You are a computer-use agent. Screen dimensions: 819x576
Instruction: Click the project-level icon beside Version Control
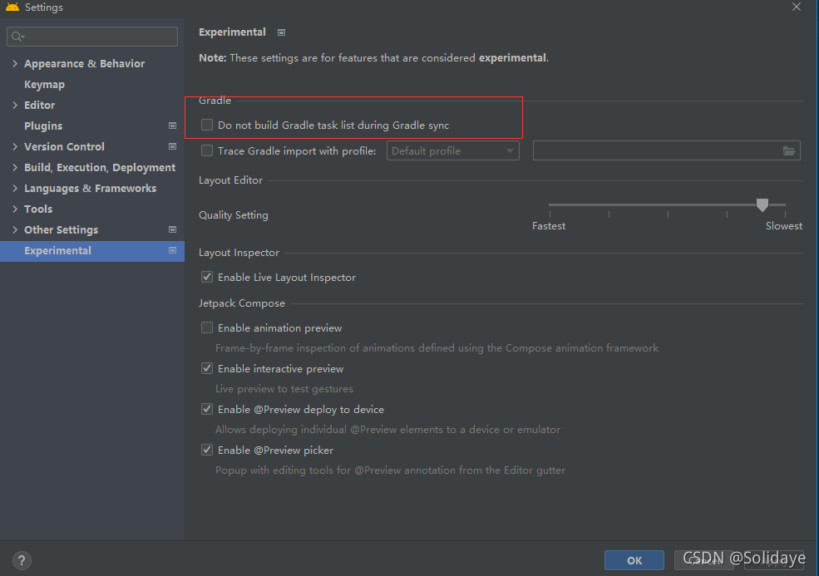[x=172, y=146]
